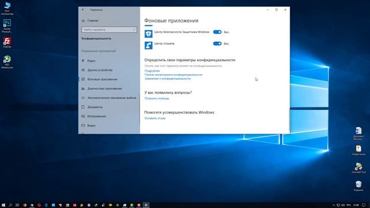Select Фоновые приложения in the sidebar

(x=109, y=79)
